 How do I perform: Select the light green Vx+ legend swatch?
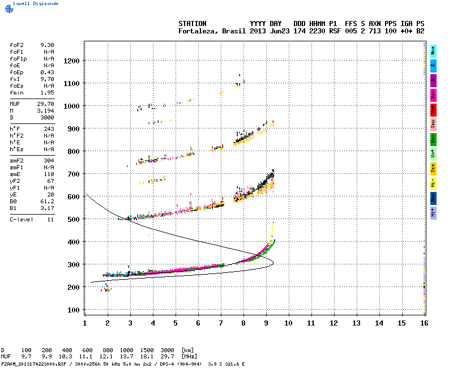click(x=433, y=154)
